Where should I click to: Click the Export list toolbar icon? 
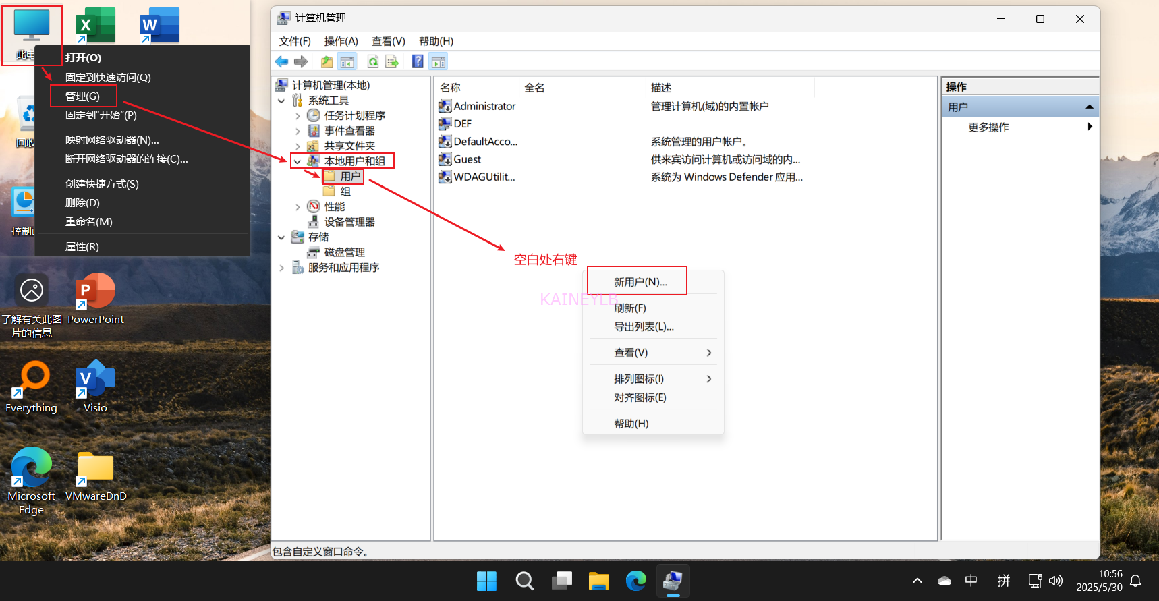(392, 62)
